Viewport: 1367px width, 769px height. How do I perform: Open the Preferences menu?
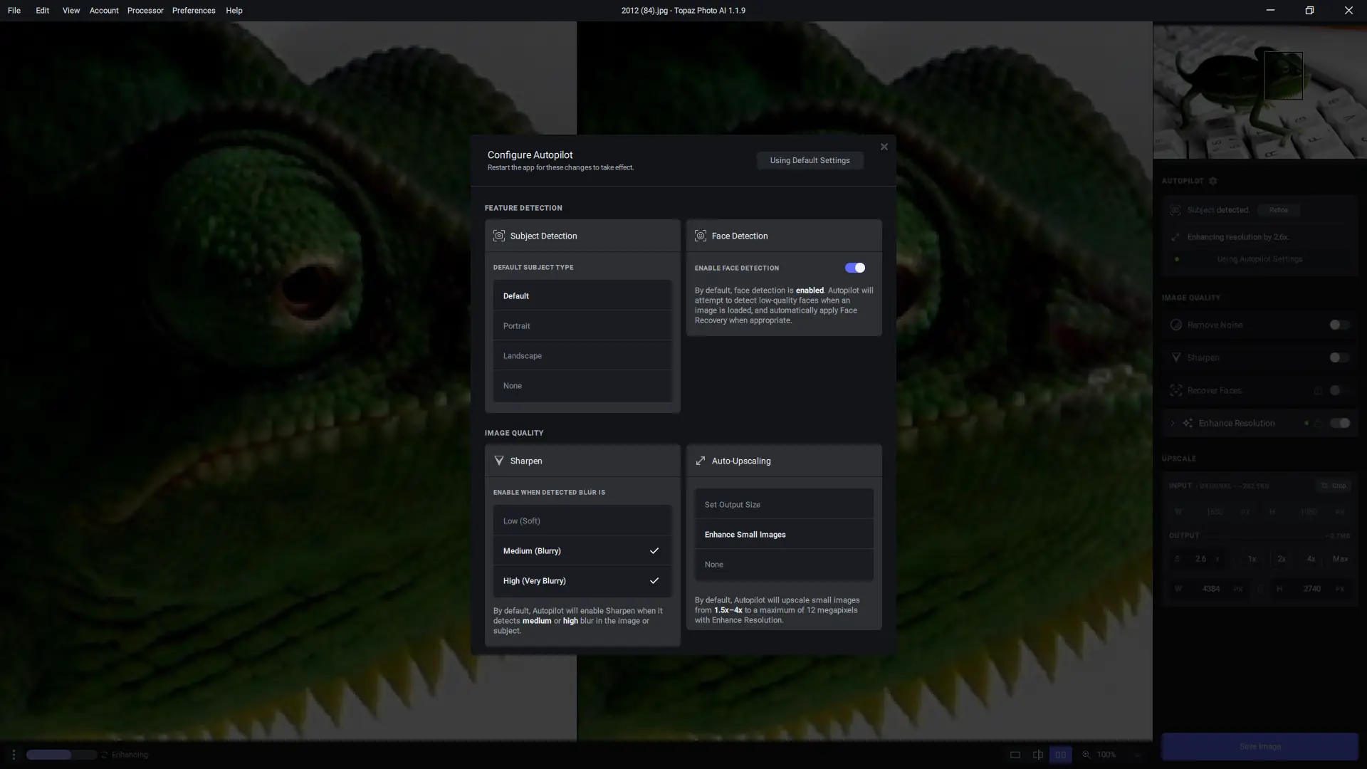[x=194, y=11]
